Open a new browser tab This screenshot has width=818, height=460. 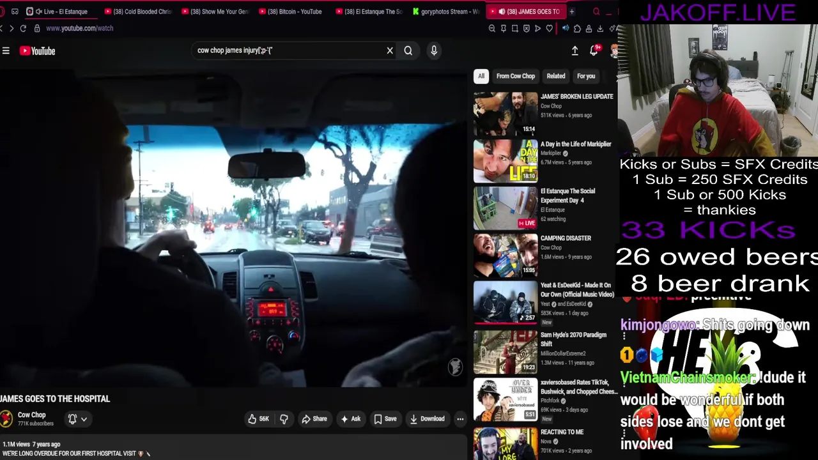(572, 11)
